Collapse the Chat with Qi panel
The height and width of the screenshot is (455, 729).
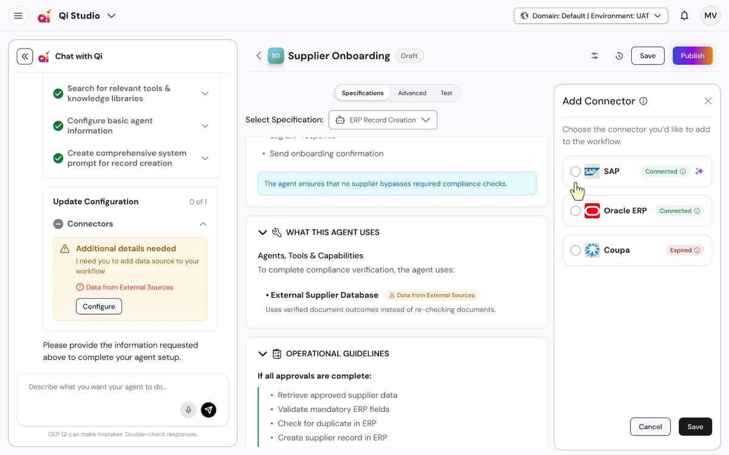tap(25, 56)
